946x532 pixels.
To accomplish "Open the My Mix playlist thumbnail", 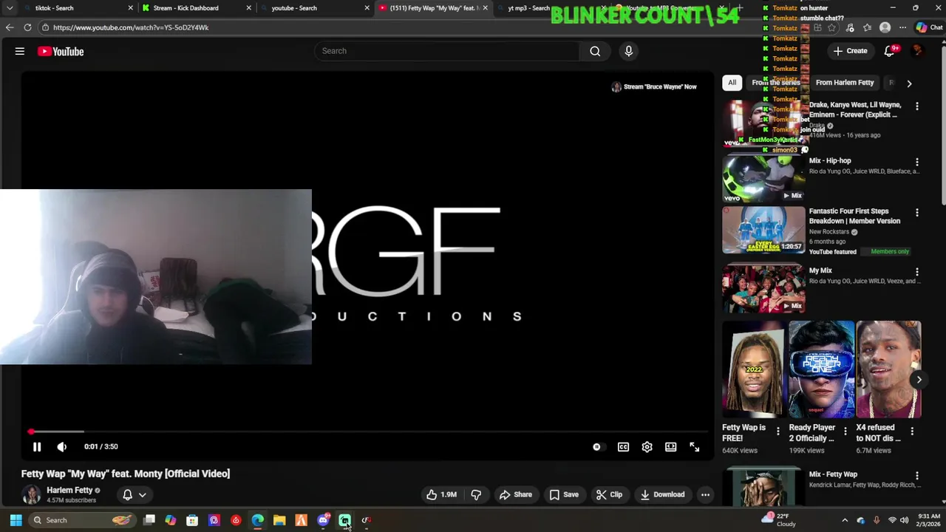I will [763, 288].
